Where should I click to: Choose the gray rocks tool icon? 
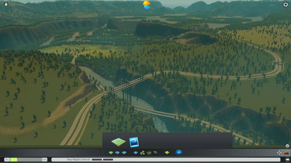tap(155, 152)
